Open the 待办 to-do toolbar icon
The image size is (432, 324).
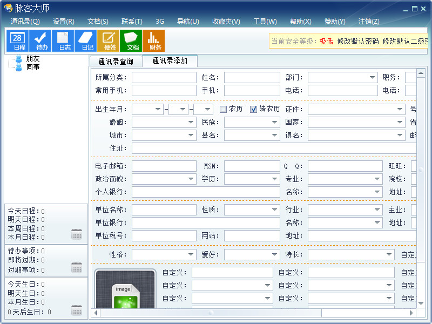click(40, 41)
